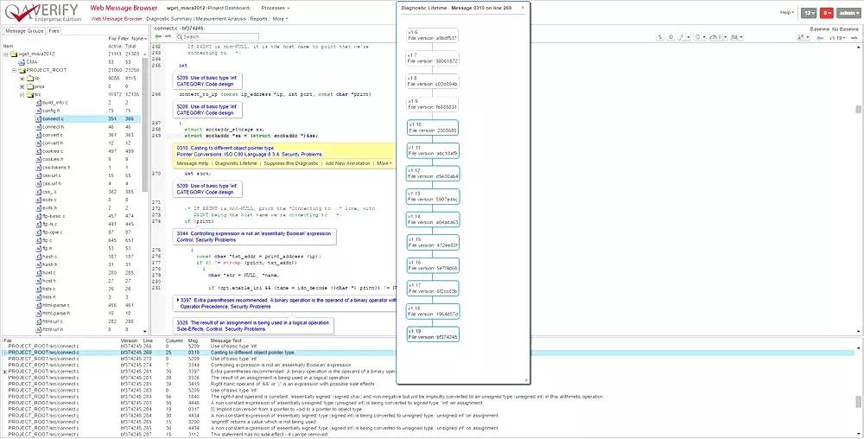The height and width of the screenshot is (439, 864).
Task: Select connect.h in the file tree
Action: tap(53, 127)
